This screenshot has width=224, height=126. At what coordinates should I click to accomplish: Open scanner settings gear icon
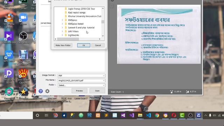pyautogui.click(x=47, y=91)
